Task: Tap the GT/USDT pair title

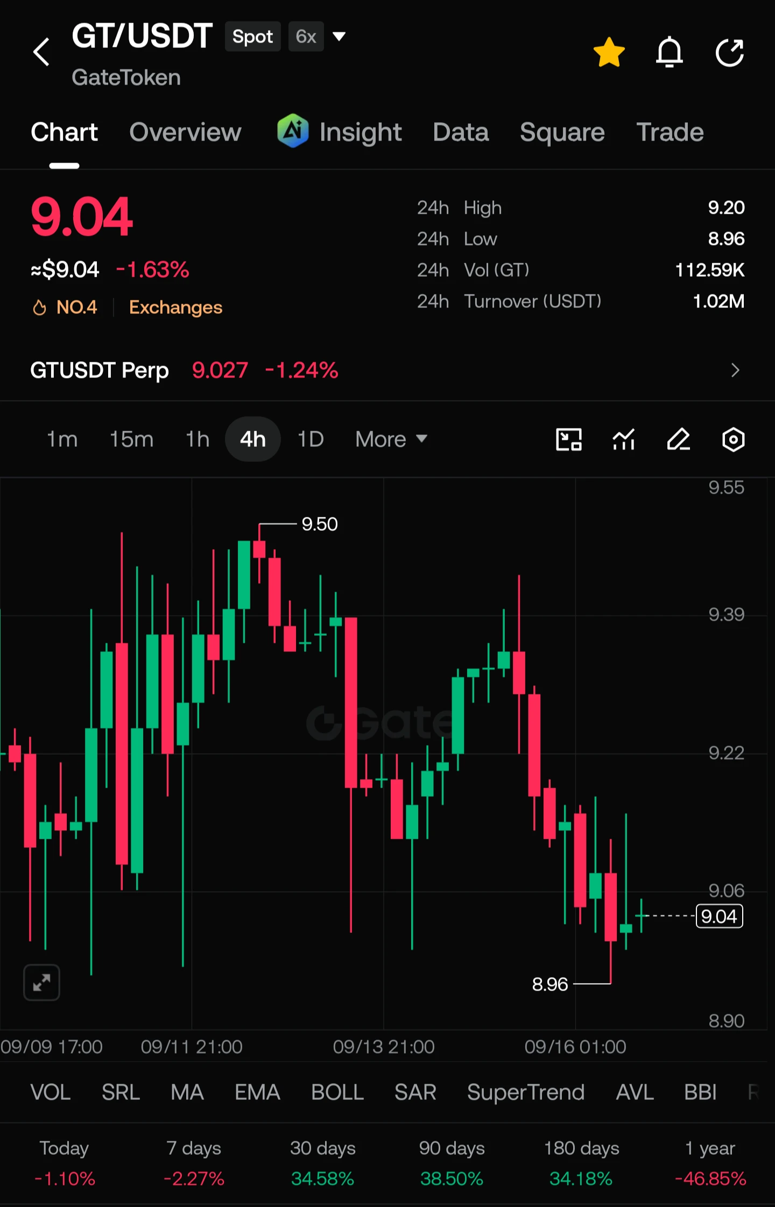Action: point(143,36)
